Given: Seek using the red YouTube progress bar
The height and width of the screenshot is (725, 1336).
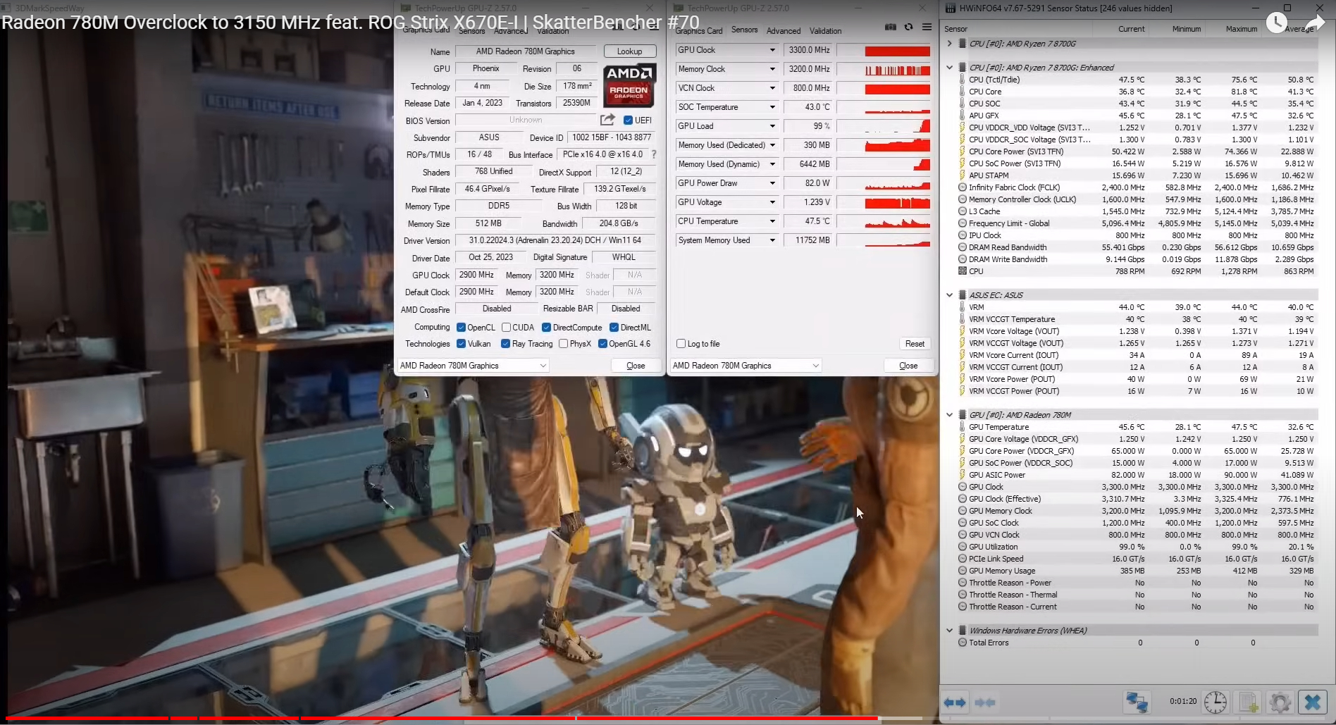Looking at the screenshot, I should [442, 719].
